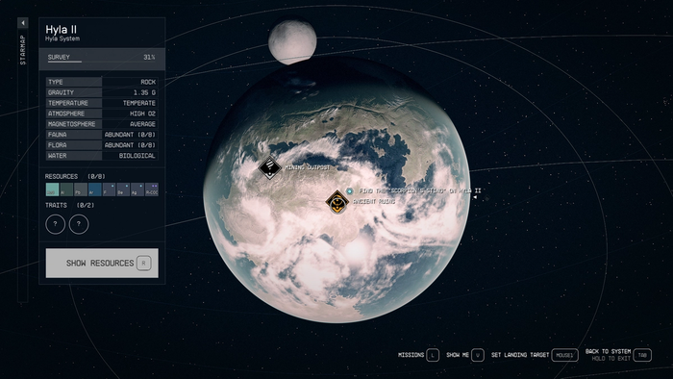Screen dimensions: 673x379
Task: Click the 'ANCIENT RUINS' label text
Action: point(374,201)
